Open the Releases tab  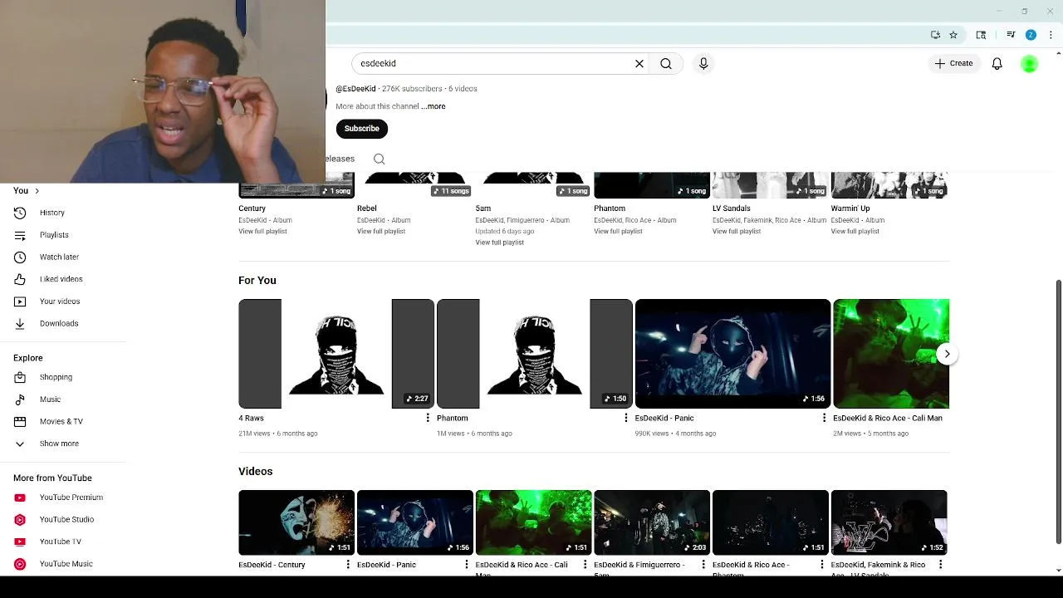(x=340, y=159)
